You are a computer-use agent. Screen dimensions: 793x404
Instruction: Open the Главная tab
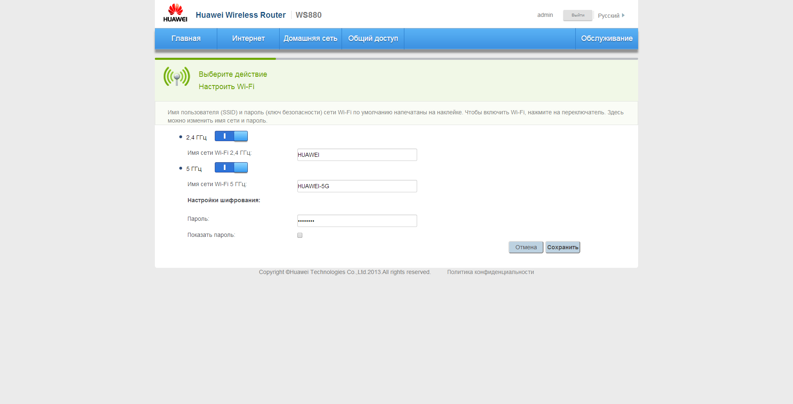pos(186,38)
